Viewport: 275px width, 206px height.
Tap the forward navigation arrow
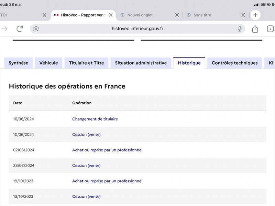(x=4, y=29)
